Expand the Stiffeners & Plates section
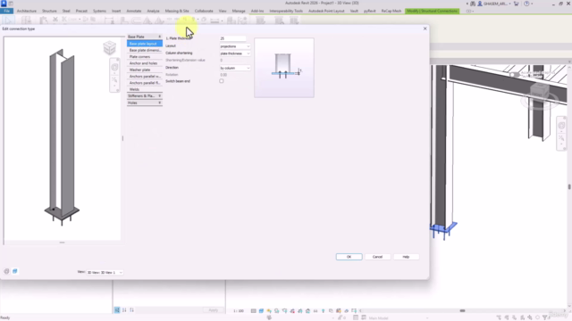Screen dimensions: 572x321 coord(145,95)
